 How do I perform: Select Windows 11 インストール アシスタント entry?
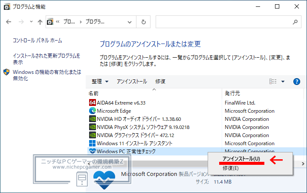click(134, 143)
